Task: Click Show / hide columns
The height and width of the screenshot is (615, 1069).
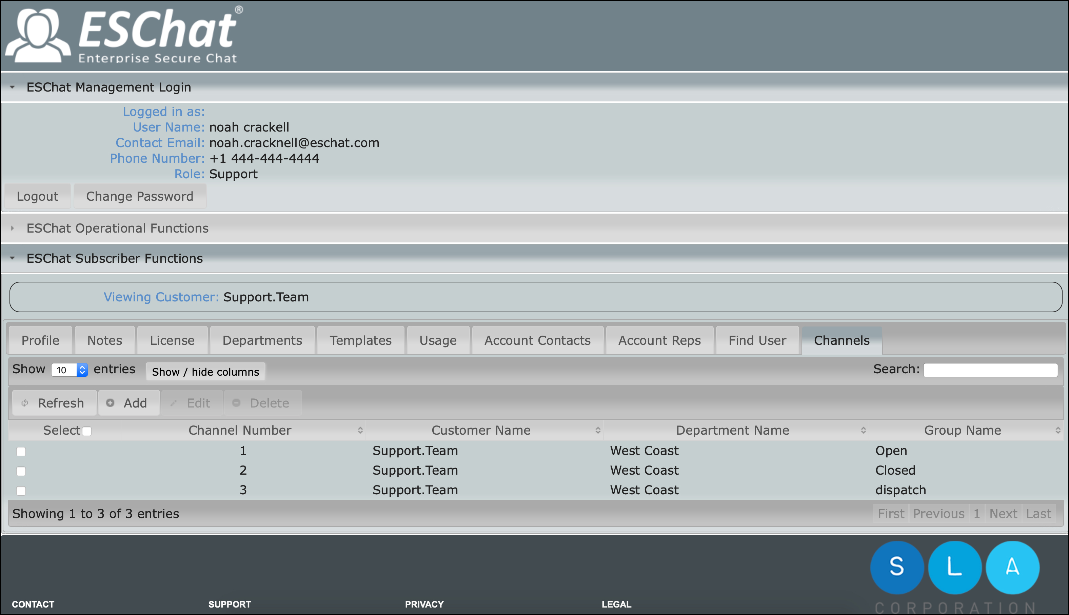Action: [205, 372]
